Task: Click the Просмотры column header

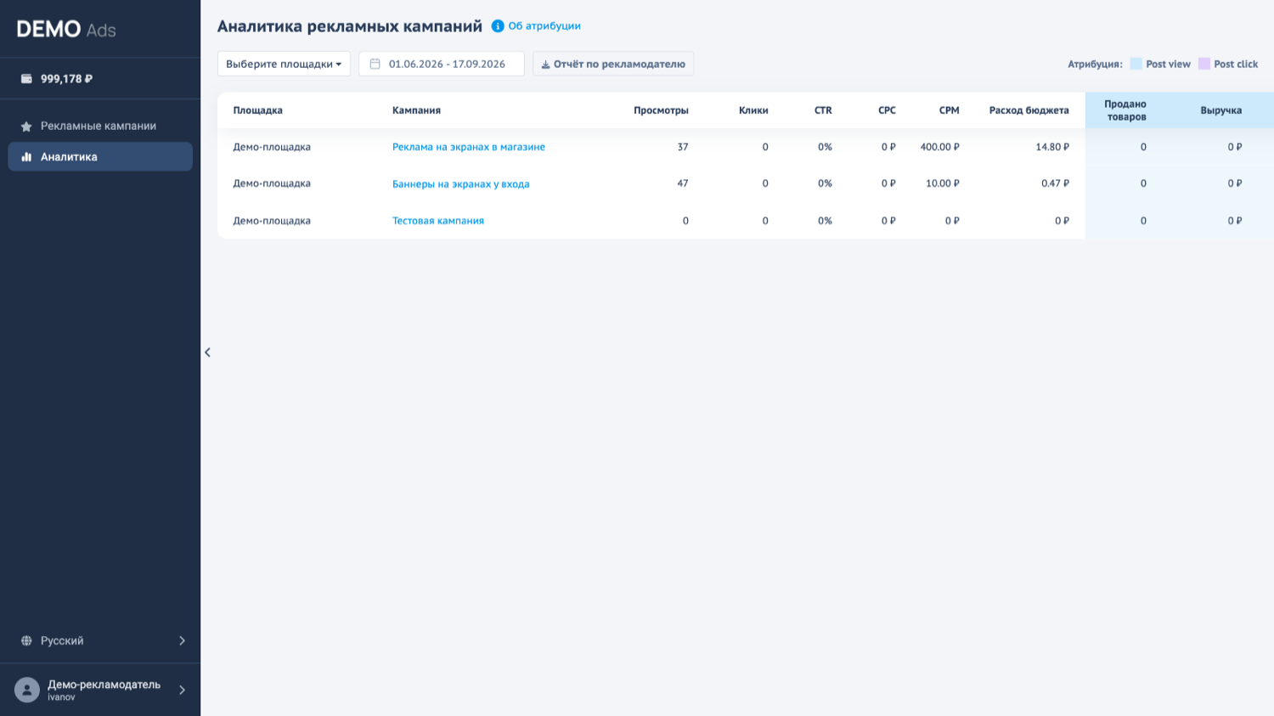Action: [x=661, y=110]
